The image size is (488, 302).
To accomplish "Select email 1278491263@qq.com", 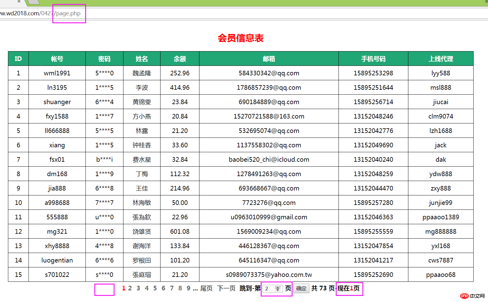I will (269, 174).
